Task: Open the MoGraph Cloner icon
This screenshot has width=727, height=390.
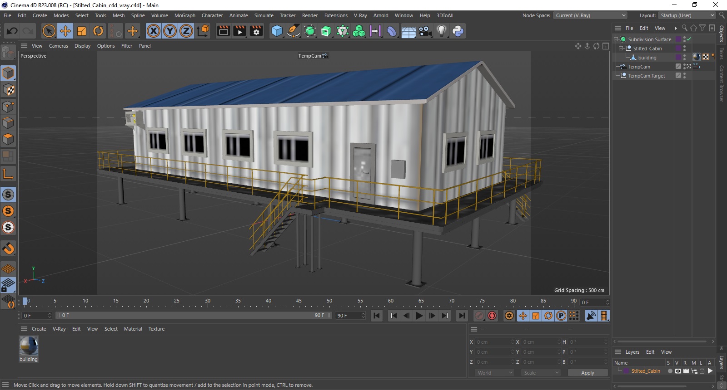Action: click(359, 31)
